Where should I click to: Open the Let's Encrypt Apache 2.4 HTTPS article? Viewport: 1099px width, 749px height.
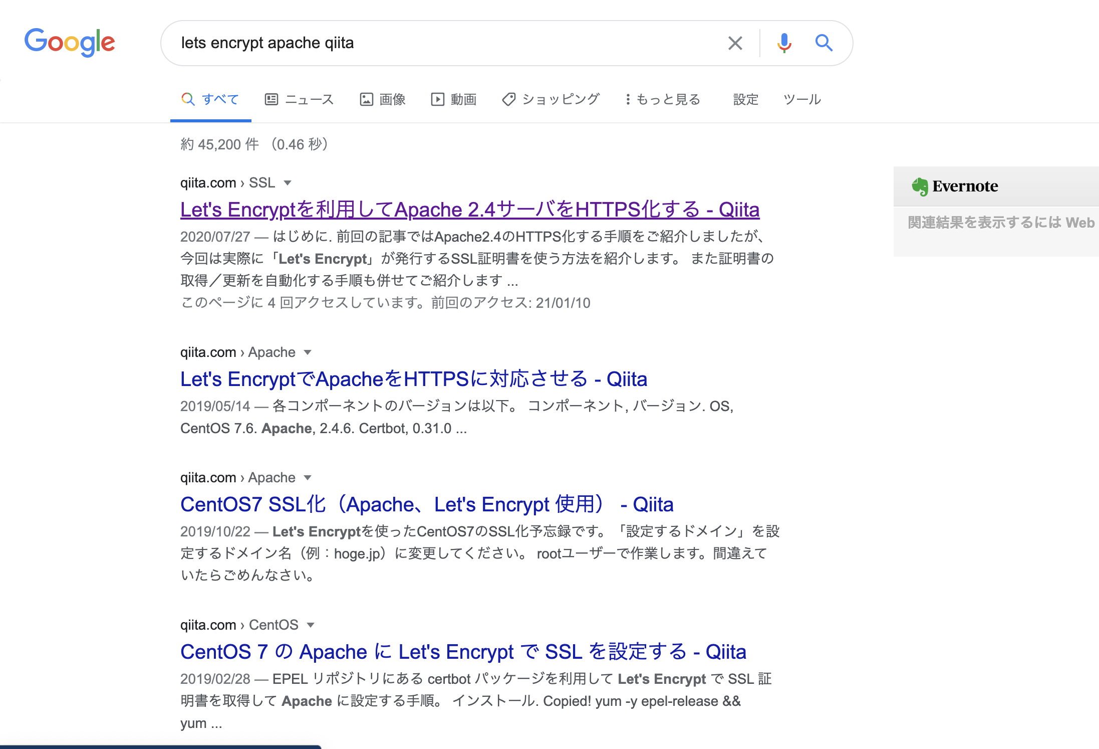click(470, 210)
